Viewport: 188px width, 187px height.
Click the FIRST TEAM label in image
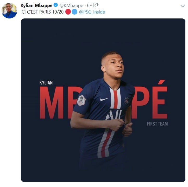tap(157, 124)
